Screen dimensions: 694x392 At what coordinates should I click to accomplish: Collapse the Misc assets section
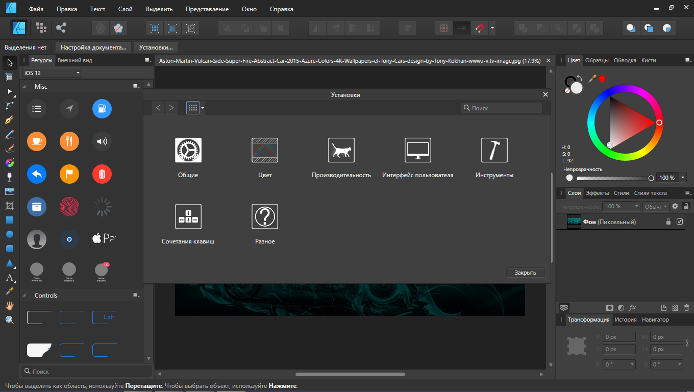pos(24,87)
